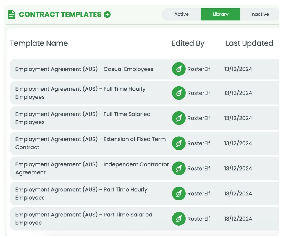Open the Casual Employees employment agreement template
This screenshot has height=238, width=283.
point(84,69)
